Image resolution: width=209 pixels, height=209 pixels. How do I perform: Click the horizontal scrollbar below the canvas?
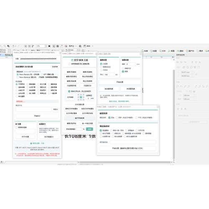point(125,162)
